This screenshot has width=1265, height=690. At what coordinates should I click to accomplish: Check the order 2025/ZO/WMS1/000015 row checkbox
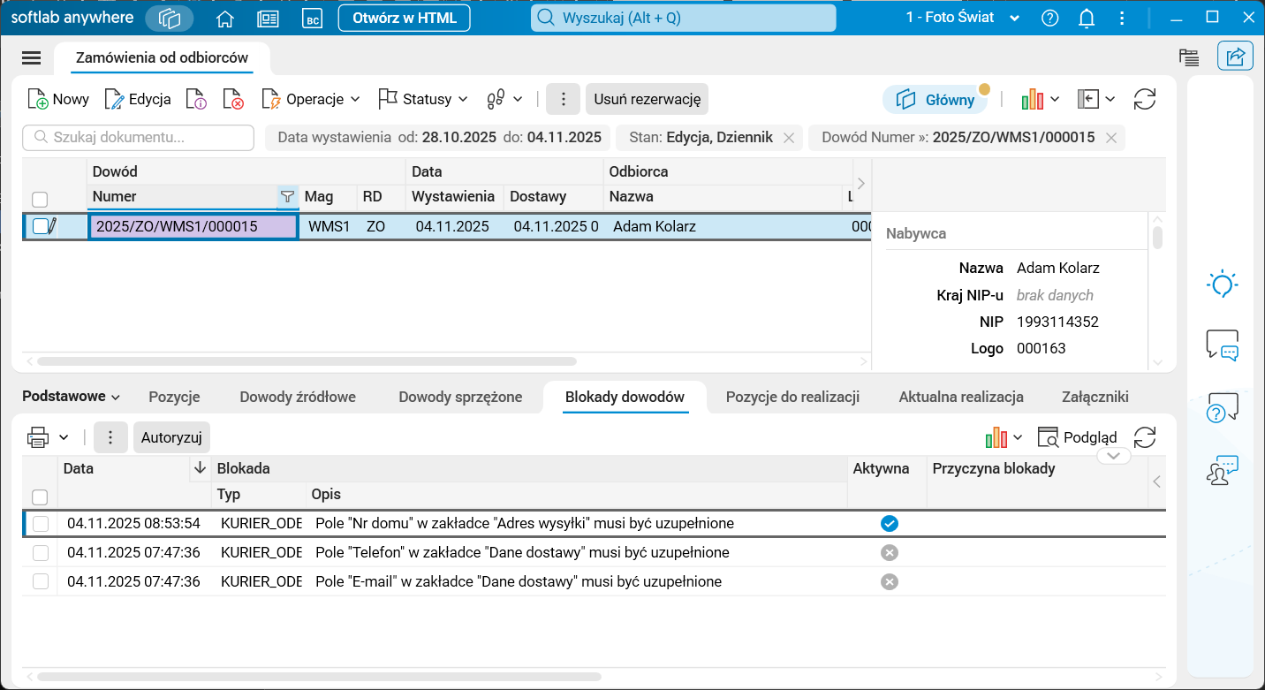[40, 226]
